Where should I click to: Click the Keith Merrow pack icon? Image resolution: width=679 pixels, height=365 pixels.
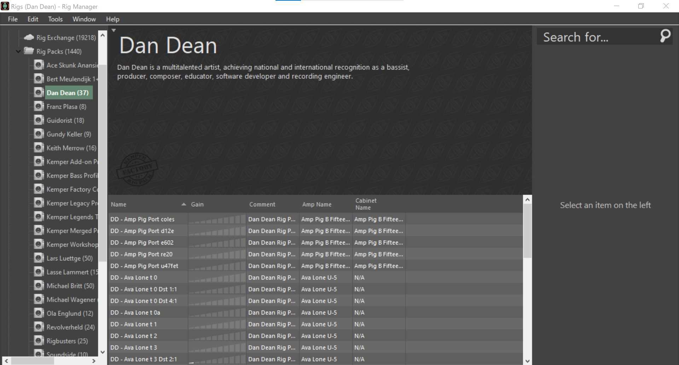coord(39,147)
